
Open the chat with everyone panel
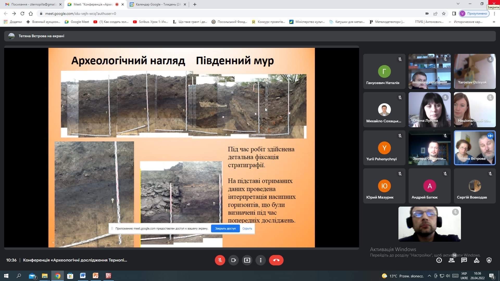click(464, 260)
